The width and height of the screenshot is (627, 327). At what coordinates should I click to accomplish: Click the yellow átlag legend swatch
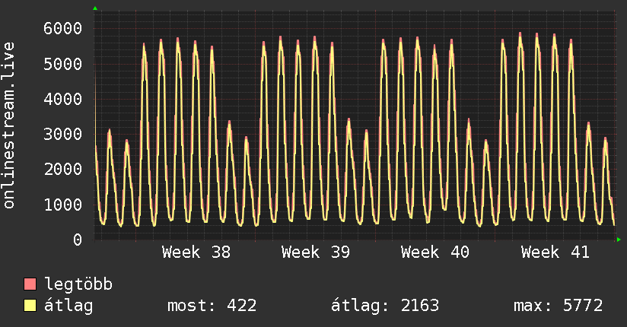pos(30,306)
